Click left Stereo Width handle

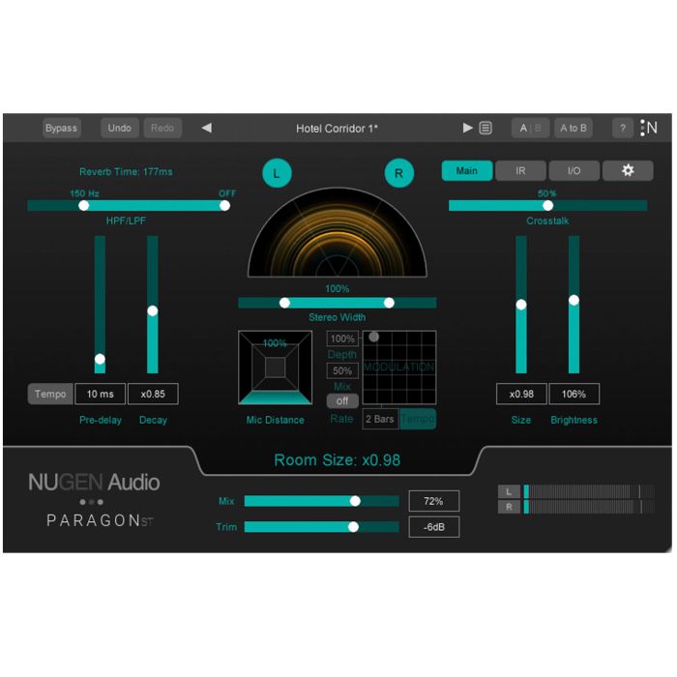pyautogui.click(x=284, y=303)
